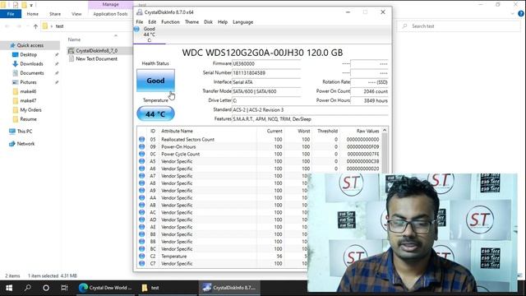Screen dimensions: 526x296
Task: Click the status icon for attribute AC
Action: tap(142, 212)
